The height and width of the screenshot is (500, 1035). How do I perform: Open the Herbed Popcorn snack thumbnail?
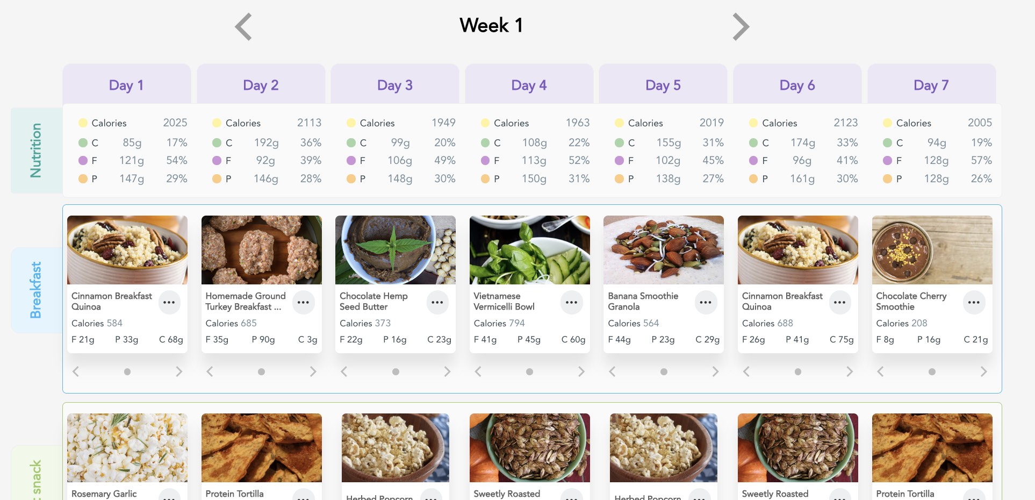point(395,448)
